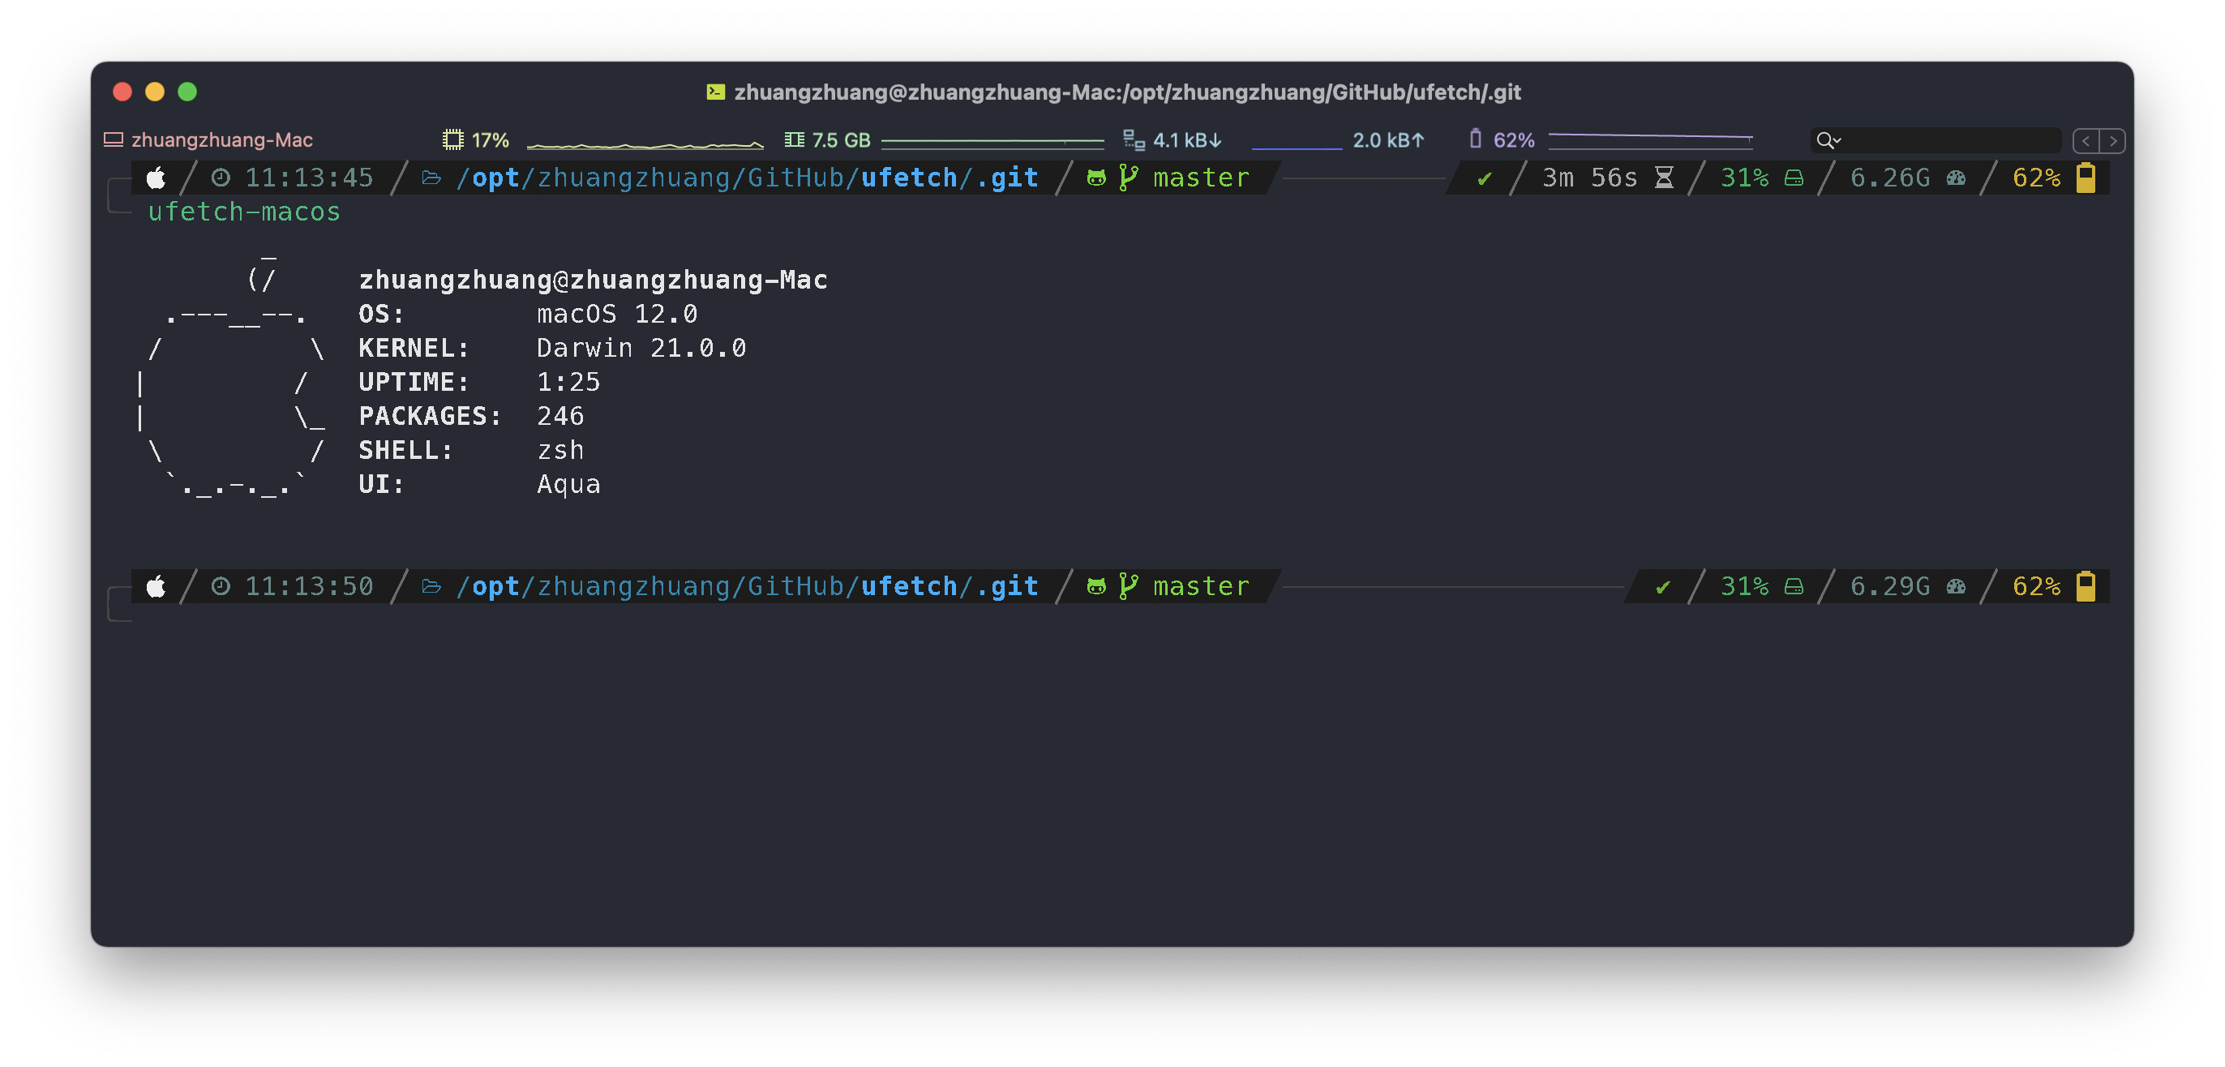Click the '6.26G' memory value

(1890, 178)
